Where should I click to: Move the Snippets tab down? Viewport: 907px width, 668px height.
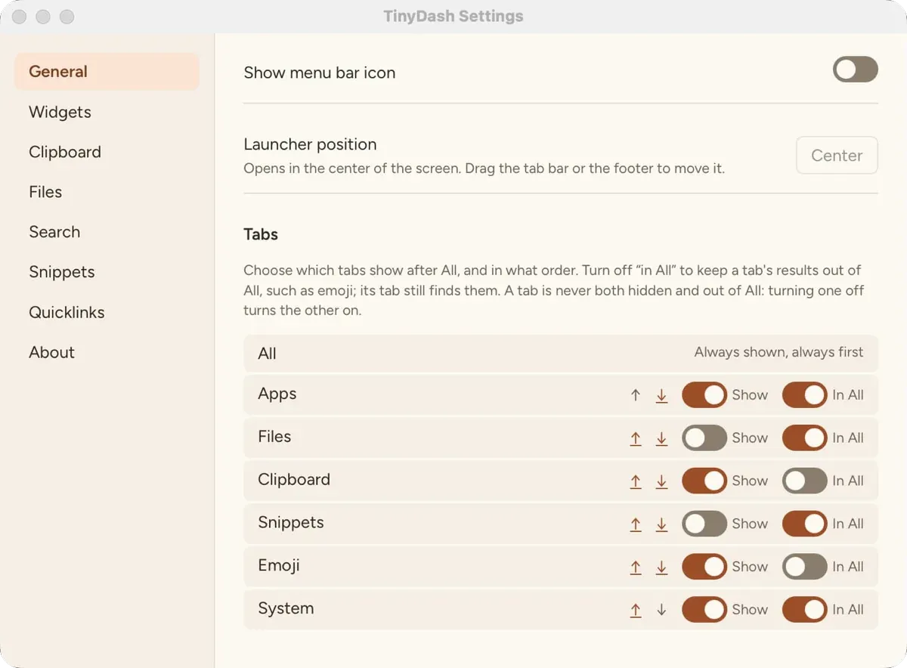click(661, 524)
